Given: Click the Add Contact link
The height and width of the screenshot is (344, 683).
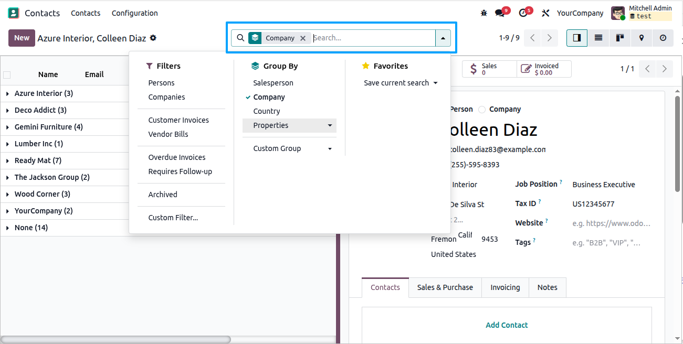Looking at the screenshot, I should point(507,325).
